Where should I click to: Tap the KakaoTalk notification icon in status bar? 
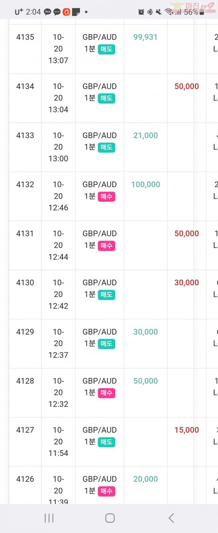point(48,12)
